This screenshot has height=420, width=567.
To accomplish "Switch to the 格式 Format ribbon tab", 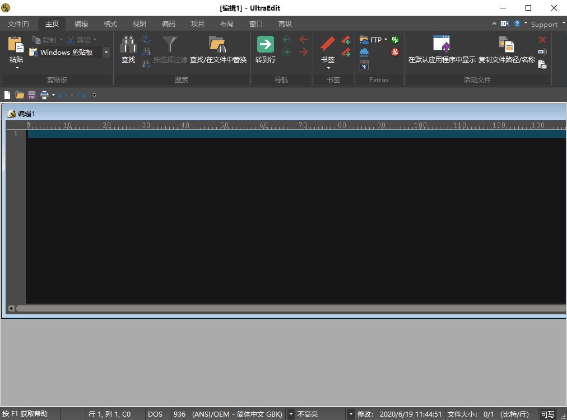I will (x=110, y=24).
